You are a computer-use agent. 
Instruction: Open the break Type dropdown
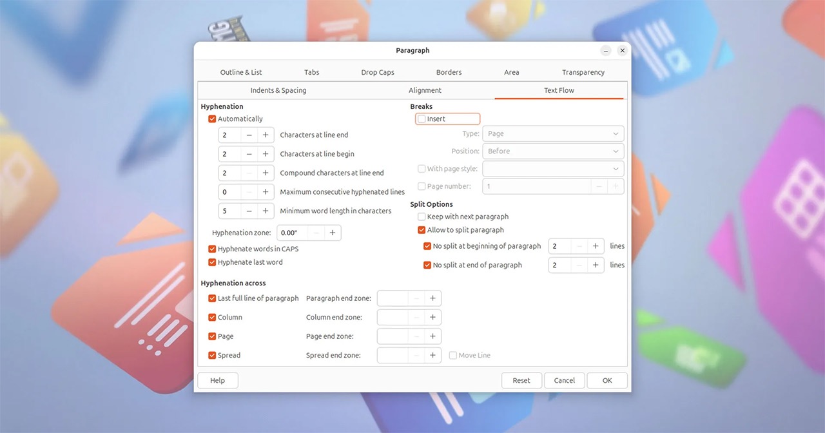553,134
